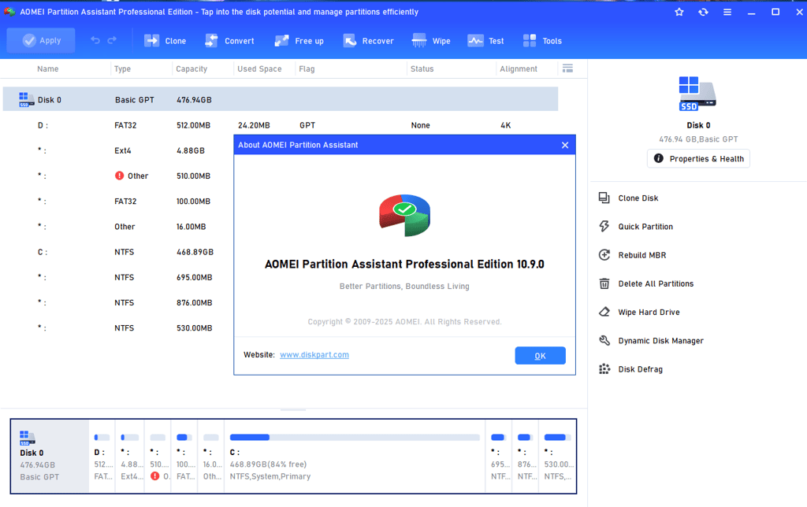Click the Alignment column header

pyautogui.click(x=519, y=69)
